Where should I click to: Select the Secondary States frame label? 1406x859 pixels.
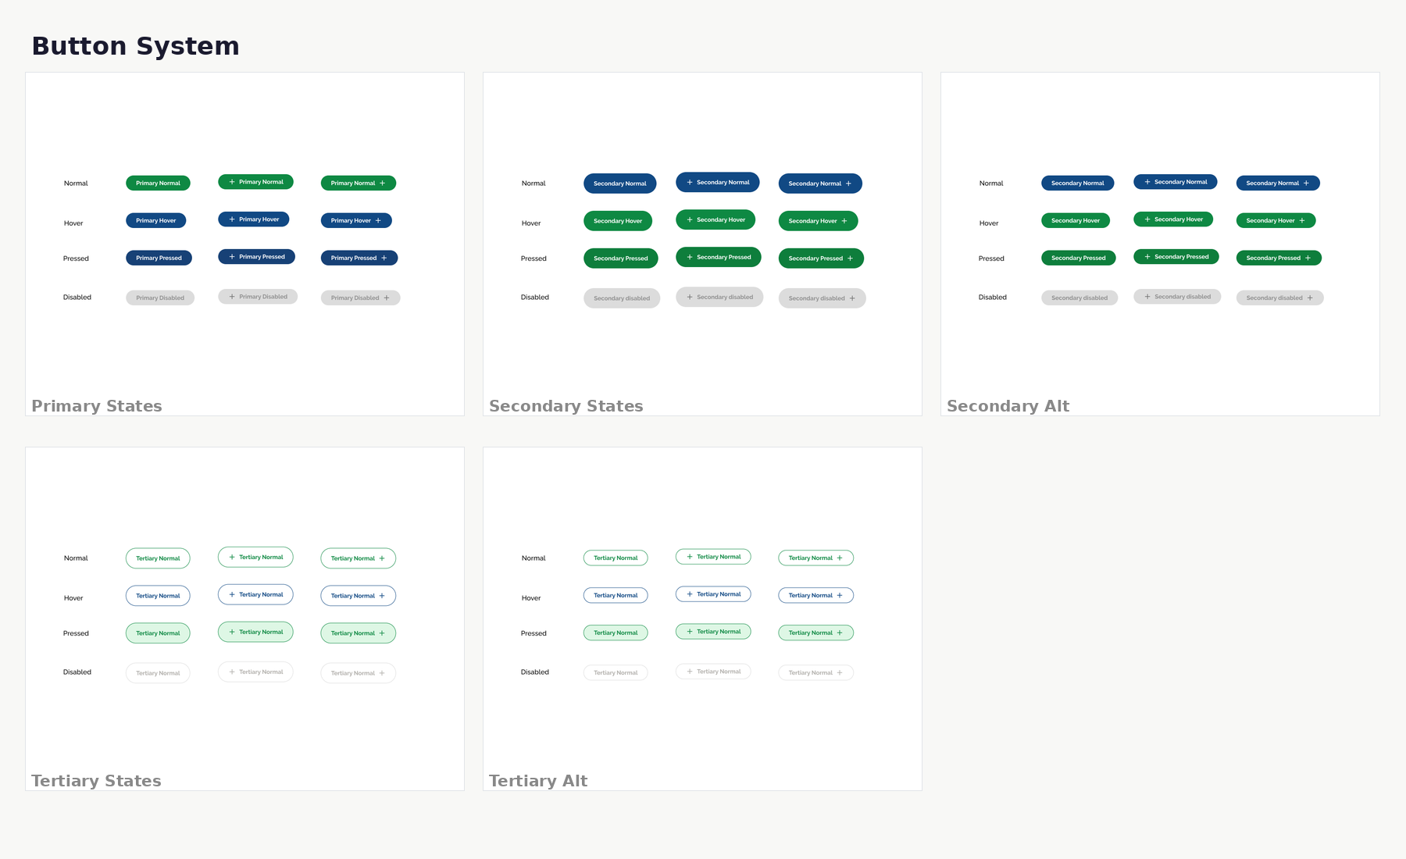pyautogui.click(x=566, y=406)
